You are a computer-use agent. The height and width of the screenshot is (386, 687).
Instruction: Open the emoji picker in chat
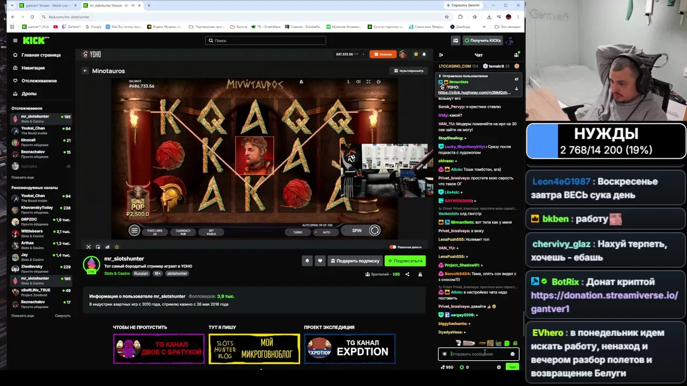(x=513, y=354)
